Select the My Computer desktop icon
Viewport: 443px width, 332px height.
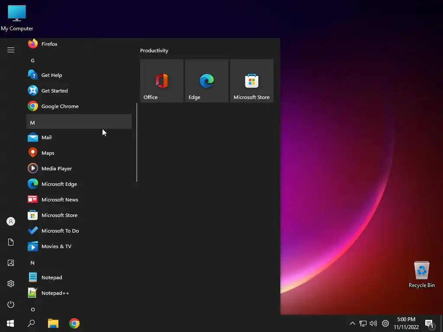(x=17, y=18)
